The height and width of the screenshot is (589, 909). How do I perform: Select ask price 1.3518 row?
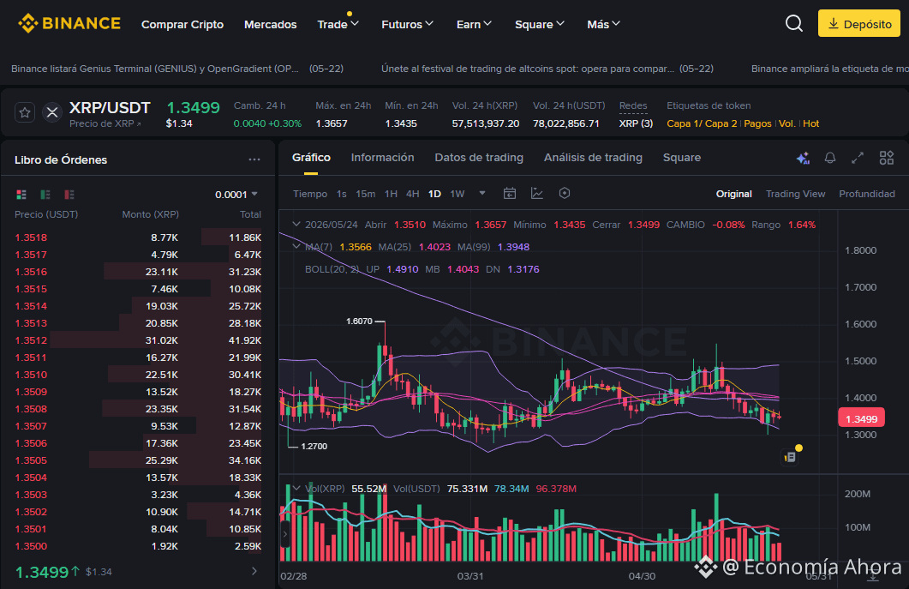(138, 237)
